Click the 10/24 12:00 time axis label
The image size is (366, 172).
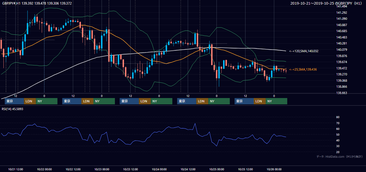(x=188, y=169)
